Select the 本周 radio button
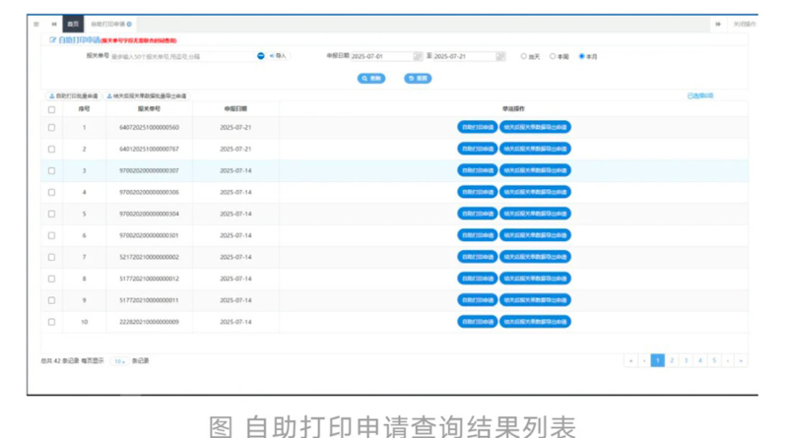Image resolution: width=788 pixels, height=438 pixels. point(553,57)
